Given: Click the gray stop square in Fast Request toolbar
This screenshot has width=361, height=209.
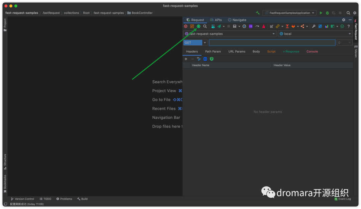Looking at the screenshot, I should (229, 26).
